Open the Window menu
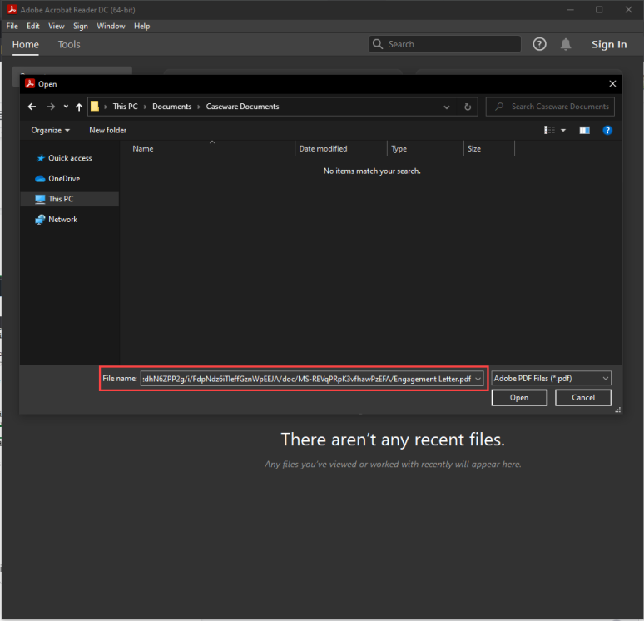The height and width of the screenshot is (621, 644). point(111,26)
